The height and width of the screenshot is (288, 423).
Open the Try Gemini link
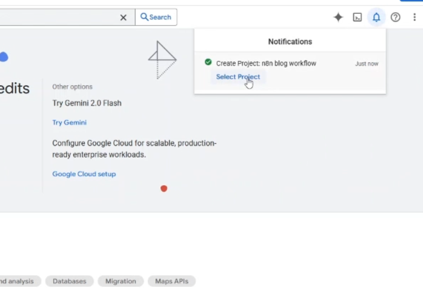[x=69, y=123]
